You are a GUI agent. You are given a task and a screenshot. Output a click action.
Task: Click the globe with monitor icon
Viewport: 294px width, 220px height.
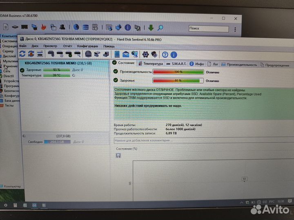[134, 55]
